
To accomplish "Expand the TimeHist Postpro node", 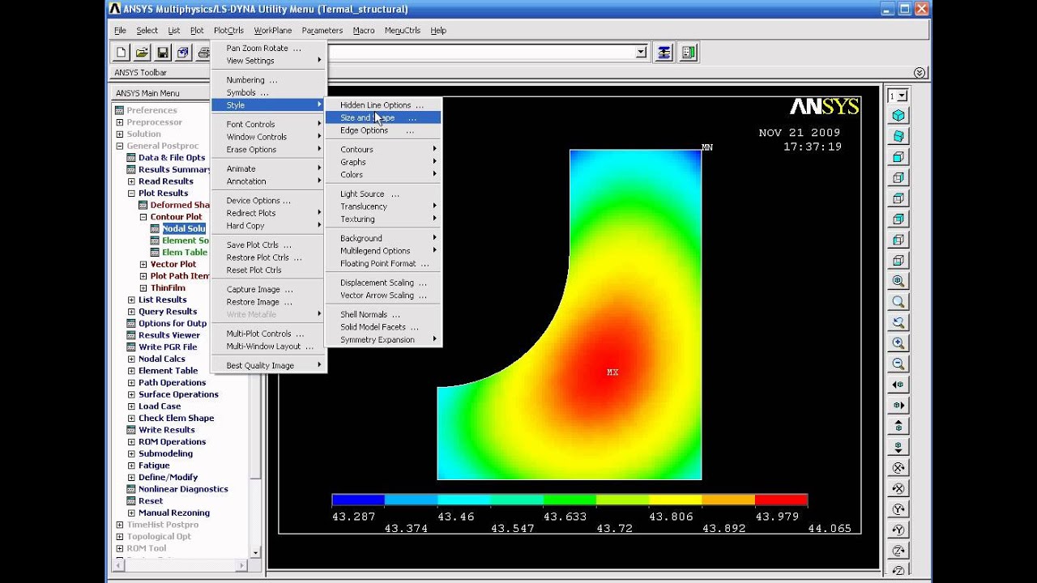I will (120, 525).
